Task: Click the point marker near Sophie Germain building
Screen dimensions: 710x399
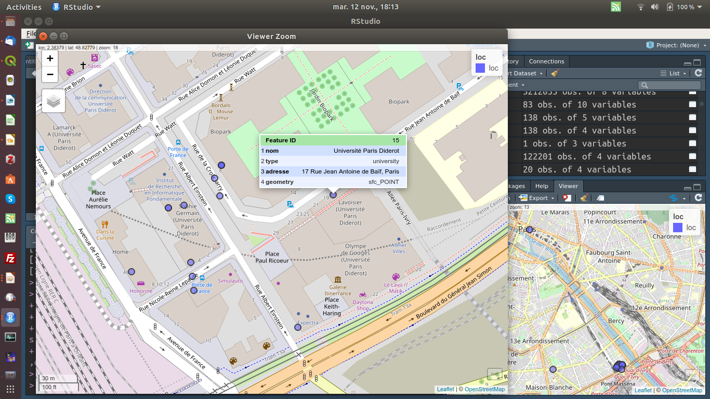Action: pyautogui.click(x=183, y=205)
